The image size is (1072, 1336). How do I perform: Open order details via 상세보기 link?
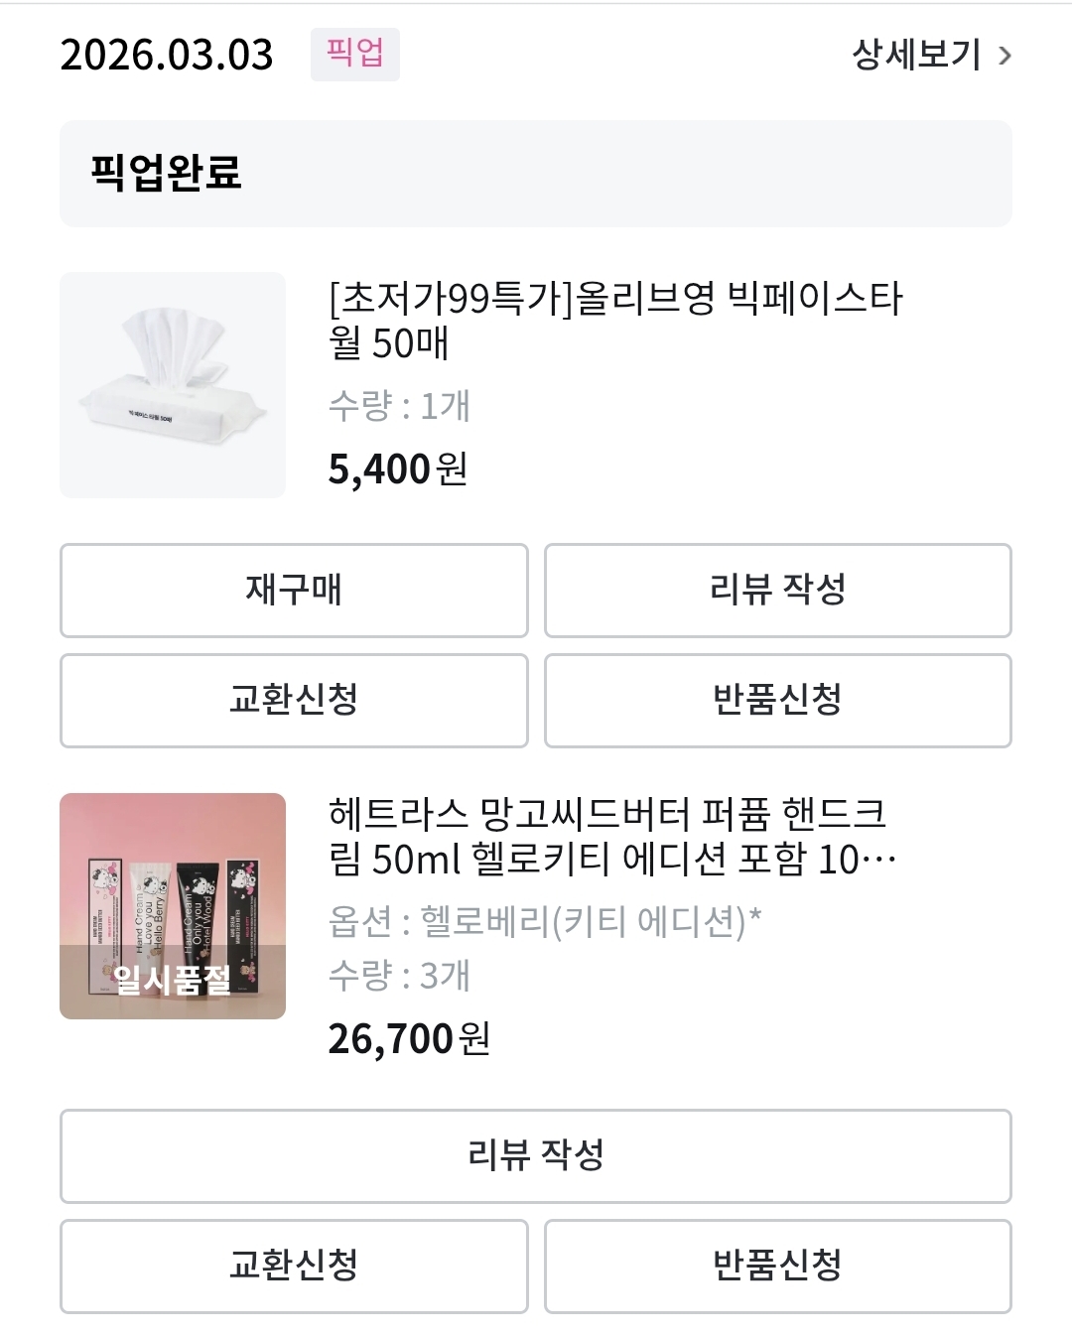pos(916,55)
